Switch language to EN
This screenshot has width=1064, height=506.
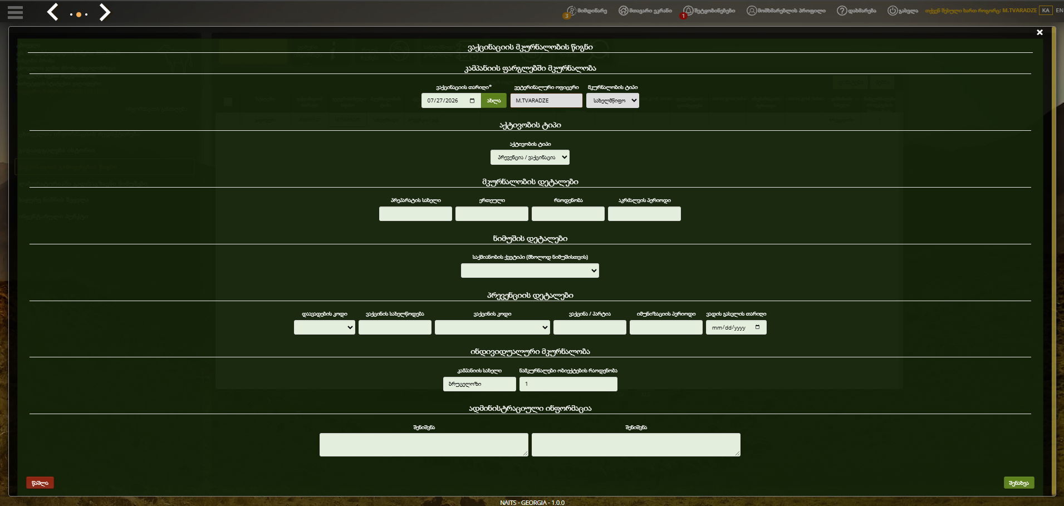pyautogui.click(x=1059, y=11)
